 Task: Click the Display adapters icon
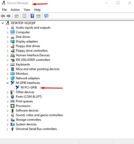tap(12, 41)
